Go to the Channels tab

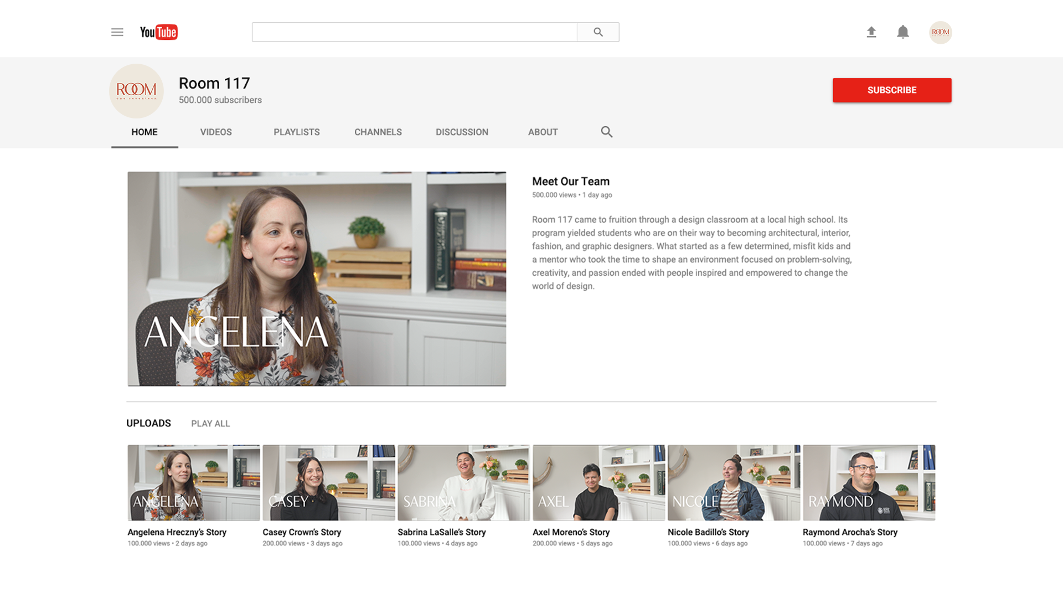tap(378, 132)
